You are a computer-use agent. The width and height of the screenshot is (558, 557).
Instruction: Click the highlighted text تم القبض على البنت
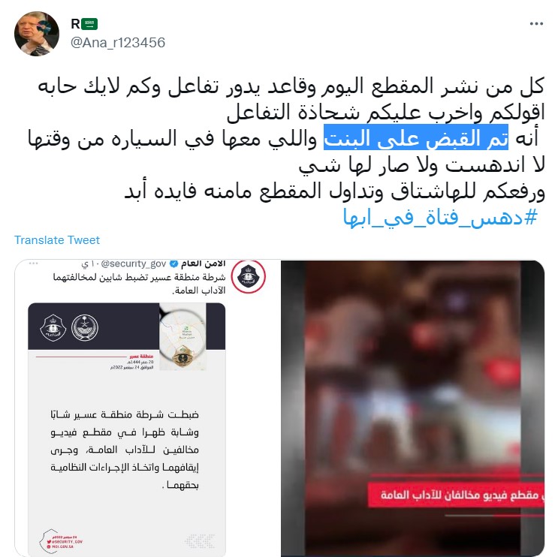[415, 137]
